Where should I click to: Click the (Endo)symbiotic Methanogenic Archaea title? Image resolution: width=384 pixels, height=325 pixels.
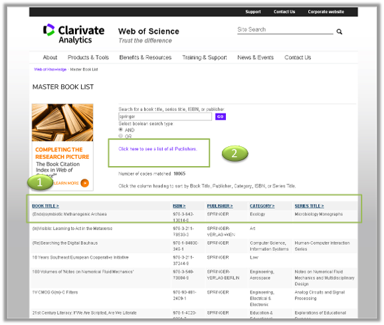tap(70, 214)
